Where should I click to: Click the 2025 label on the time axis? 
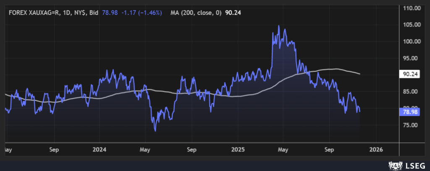tap(237, 149)
